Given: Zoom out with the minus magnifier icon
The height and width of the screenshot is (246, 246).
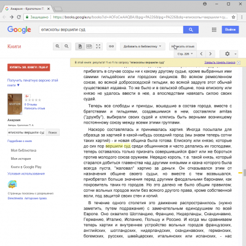Looking at the screenshot, I should 66,46.
